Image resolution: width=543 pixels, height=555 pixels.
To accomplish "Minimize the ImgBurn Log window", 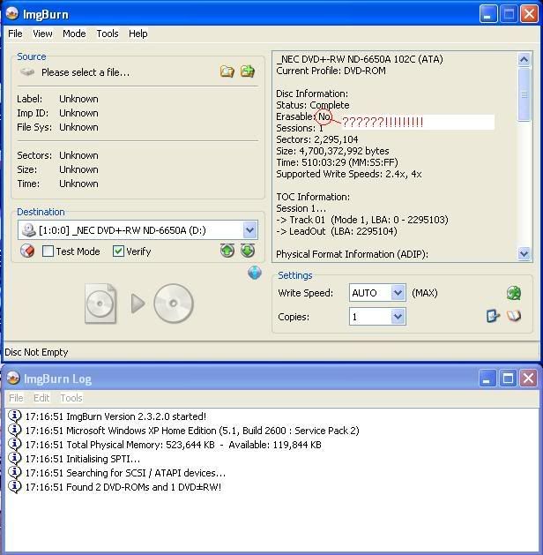I will click(x=487, y=379).
